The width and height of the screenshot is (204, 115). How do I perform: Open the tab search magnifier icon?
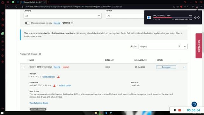point(186,2)
